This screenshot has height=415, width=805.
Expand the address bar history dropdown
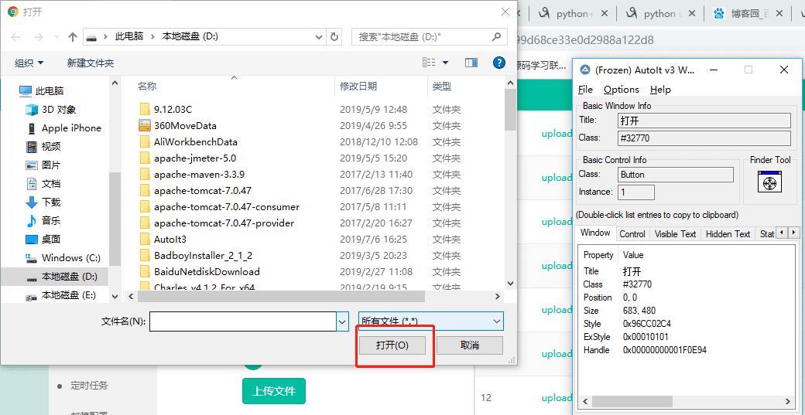tap(318, 37)
